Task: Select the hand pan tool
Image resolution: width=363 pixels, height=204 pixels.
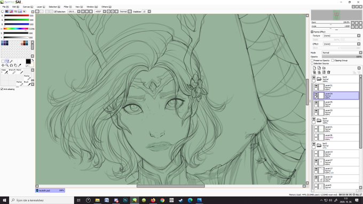Action: (15, 66)
